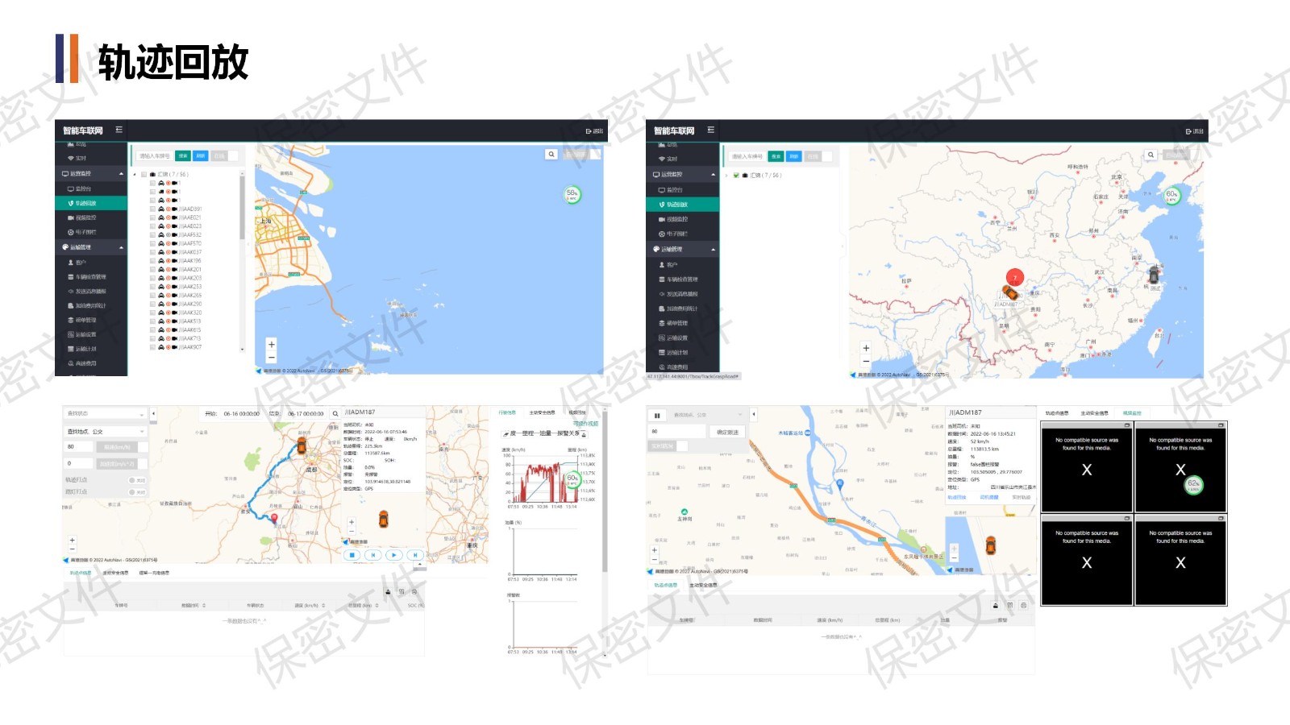Image resolution: width=1290 pixels, height=725 pixels.
Task: Open the first tab under the bottom-left track map
Action: pos(81,573)
